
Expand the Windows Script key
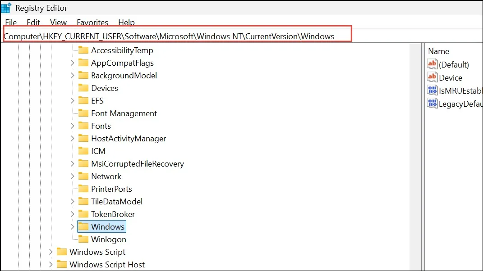click(x=51, y=252)
